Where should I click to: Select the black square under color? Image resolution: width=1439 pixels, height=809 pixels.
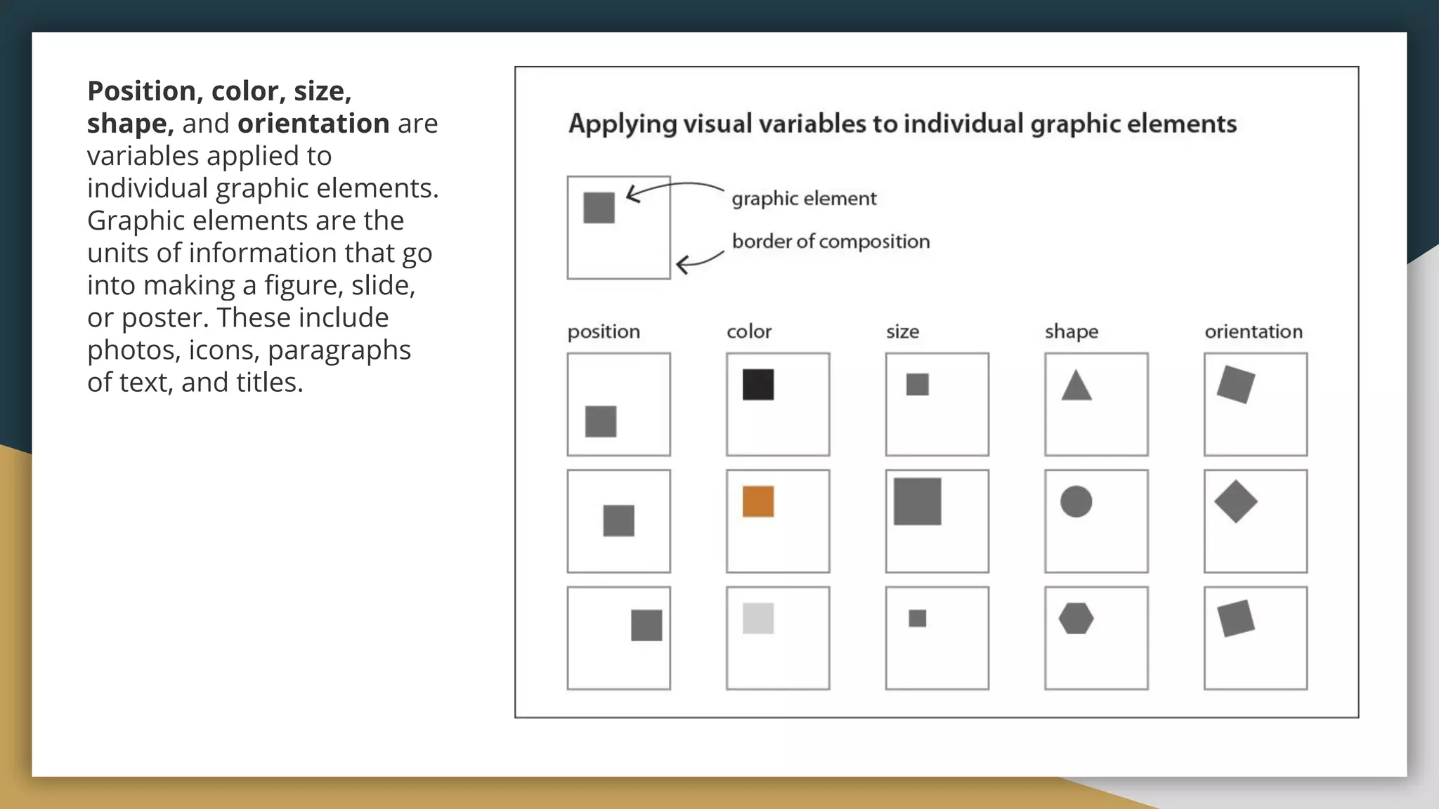[758, 385]
